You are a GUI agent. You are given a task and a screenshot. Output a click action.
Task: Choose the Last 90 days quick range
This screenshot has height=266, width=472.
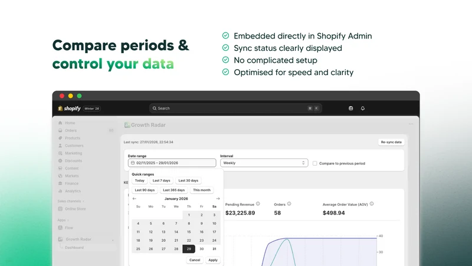coord(145,190)
